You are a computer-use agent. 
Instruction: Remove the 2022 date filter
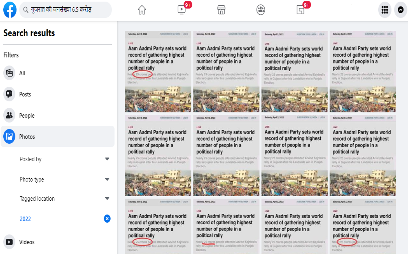point(107,219)
